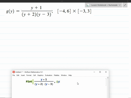Click the scroll up arrow in Mathematica
Viewport: 131px width, 98px height.
coord(108,78)
